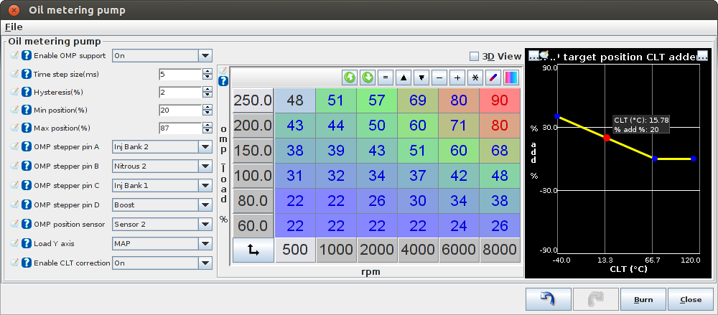Enable the 3D View checkbox

point(474,56)
